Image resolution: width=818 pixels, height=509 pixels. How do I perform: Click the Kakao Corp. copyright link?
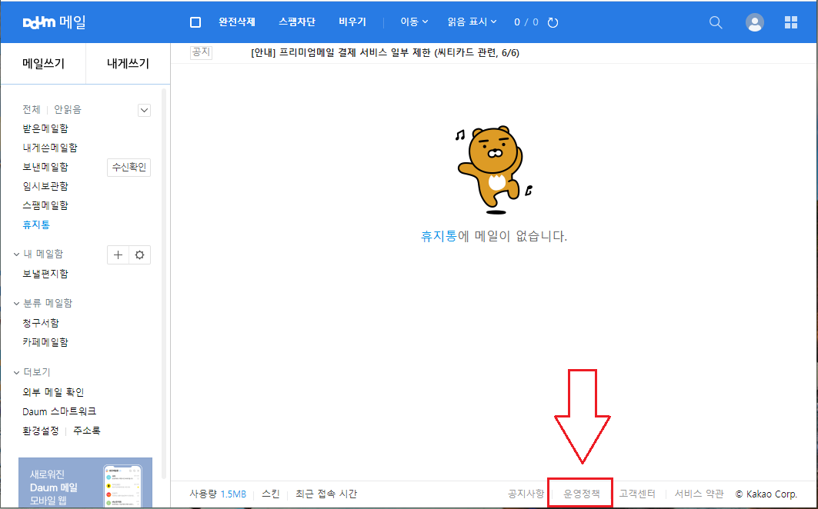[x=766, y=494]
